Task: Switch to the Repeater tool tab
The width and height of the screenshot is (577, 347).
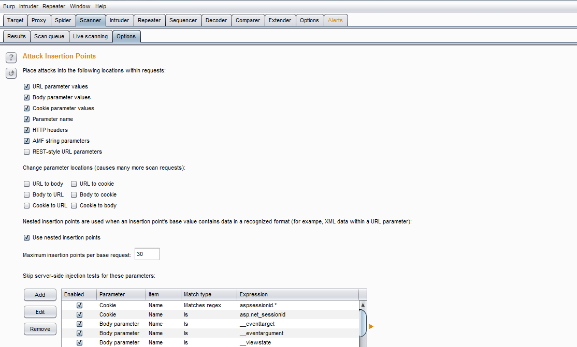Action: pos(149,20)
